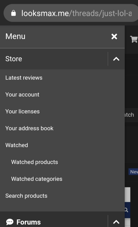
Task: Open Watched categories submenu item
Action: 37,179
